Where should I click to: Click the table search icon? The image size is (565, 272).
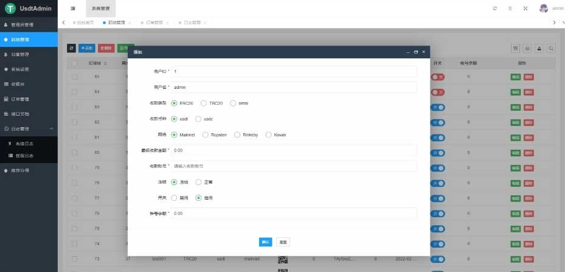click(x=550, y=48)
